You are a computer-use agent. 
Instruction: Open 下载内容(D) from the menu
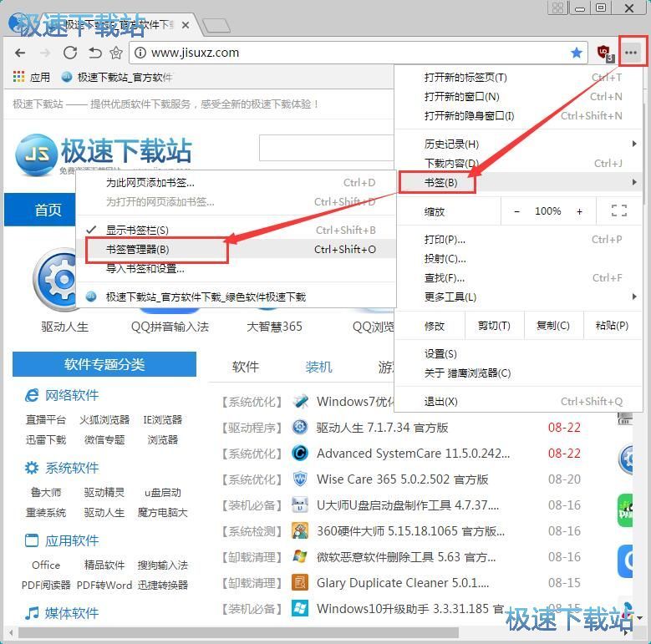click(x=518, y=163)
